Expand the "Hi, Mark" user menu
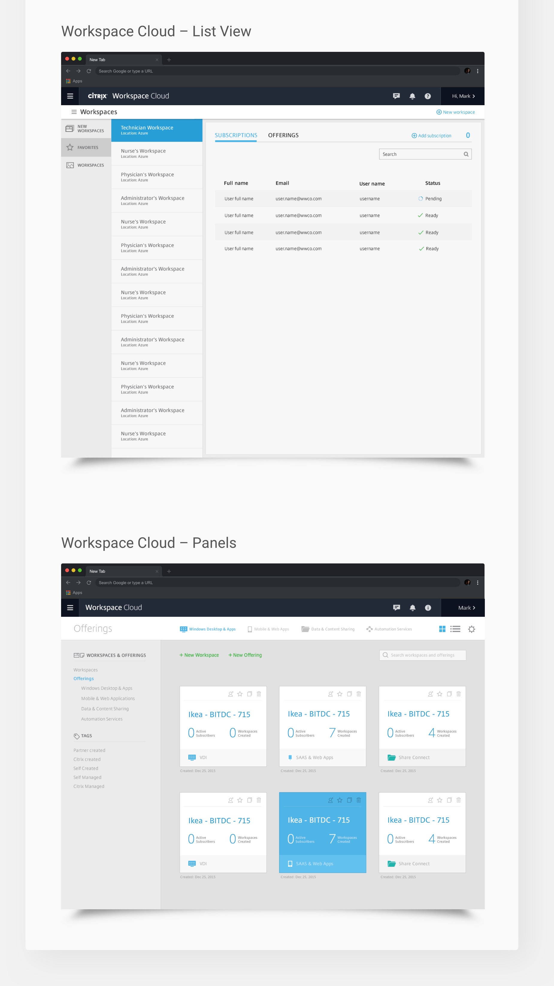554x986 pixels. pos(463,96)
